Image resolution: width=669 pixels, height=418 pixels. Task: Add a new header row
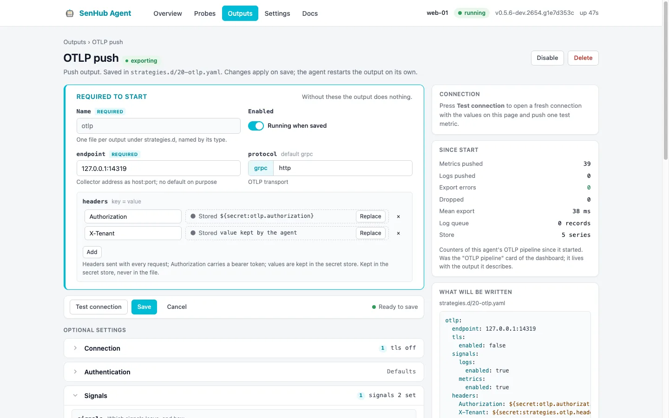pos(92,252)
